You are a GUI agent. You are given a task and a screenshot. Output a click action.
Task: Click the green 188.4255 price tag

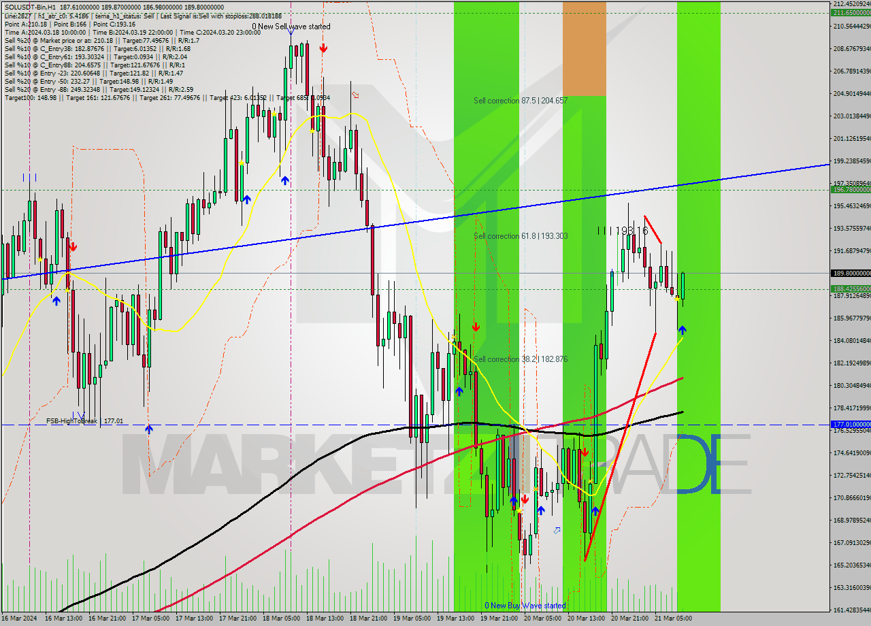tap(851, 289)
